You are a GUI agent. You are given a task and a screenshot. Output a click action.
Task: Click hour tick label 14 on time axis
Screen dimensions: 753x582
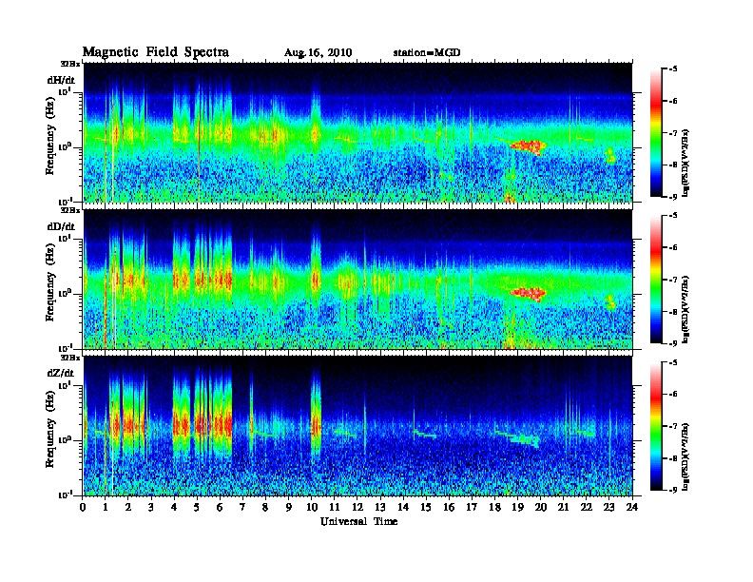pos(403,508)
